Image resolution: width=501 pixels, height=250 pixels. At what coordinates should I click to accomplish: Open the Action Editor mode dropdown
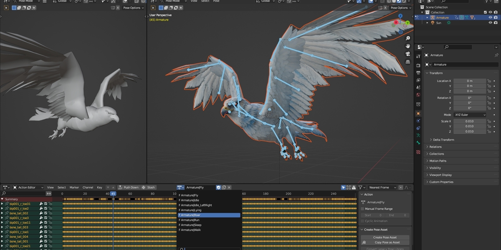click(x=29, y=187)
